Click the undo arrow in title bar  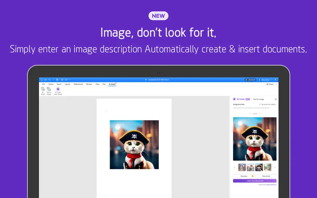pos(49,80)
